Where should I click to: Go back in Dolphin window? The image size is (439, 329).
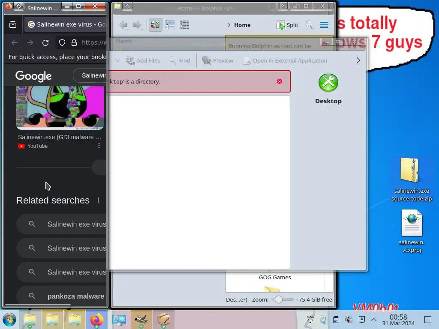point(123,25)
